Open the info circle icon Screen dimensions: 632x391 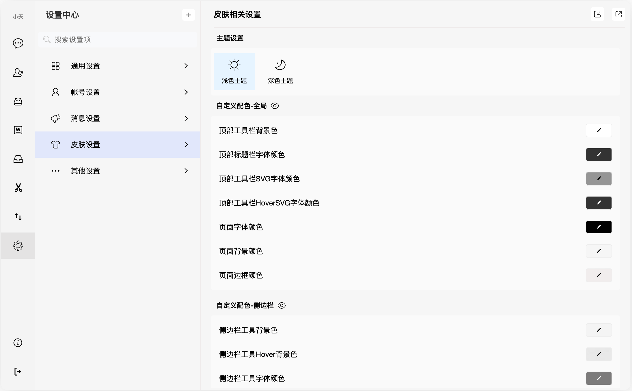[18, 343]
